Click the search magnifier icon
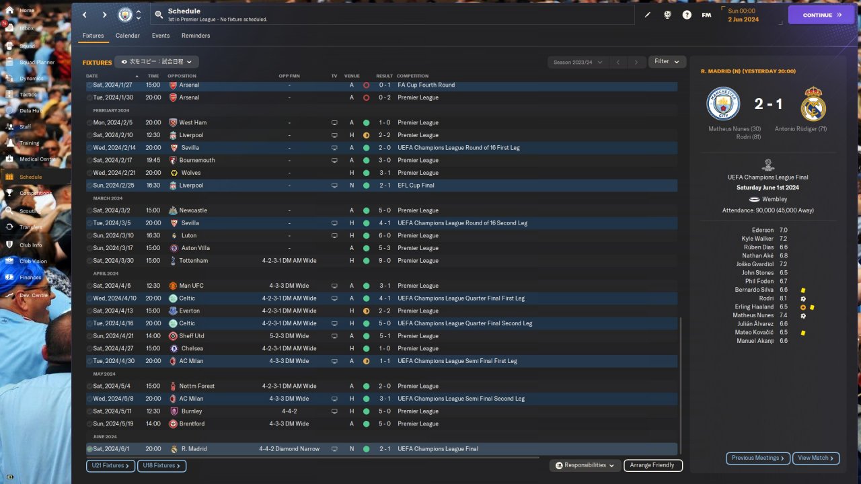The height and width of the screenshot is (484, 861). [159, 14]
